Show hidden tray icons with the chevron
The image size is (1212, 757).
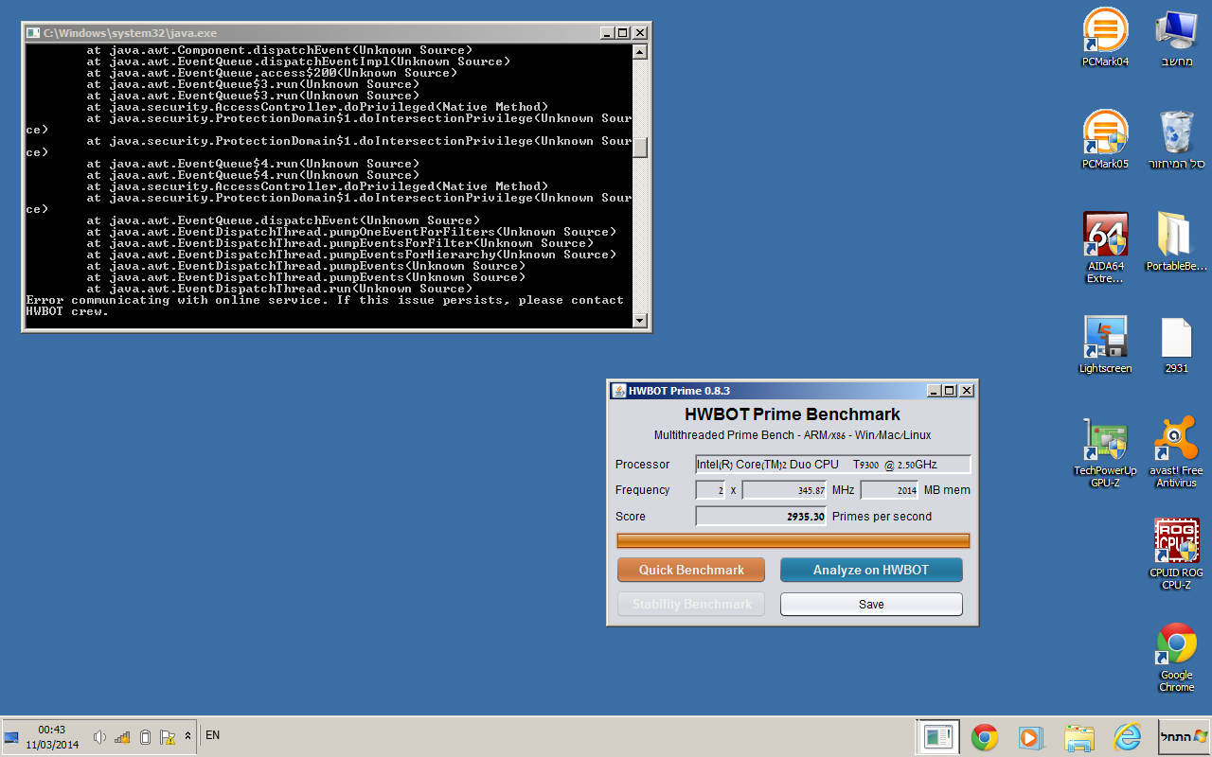click(x=187, y=735)
